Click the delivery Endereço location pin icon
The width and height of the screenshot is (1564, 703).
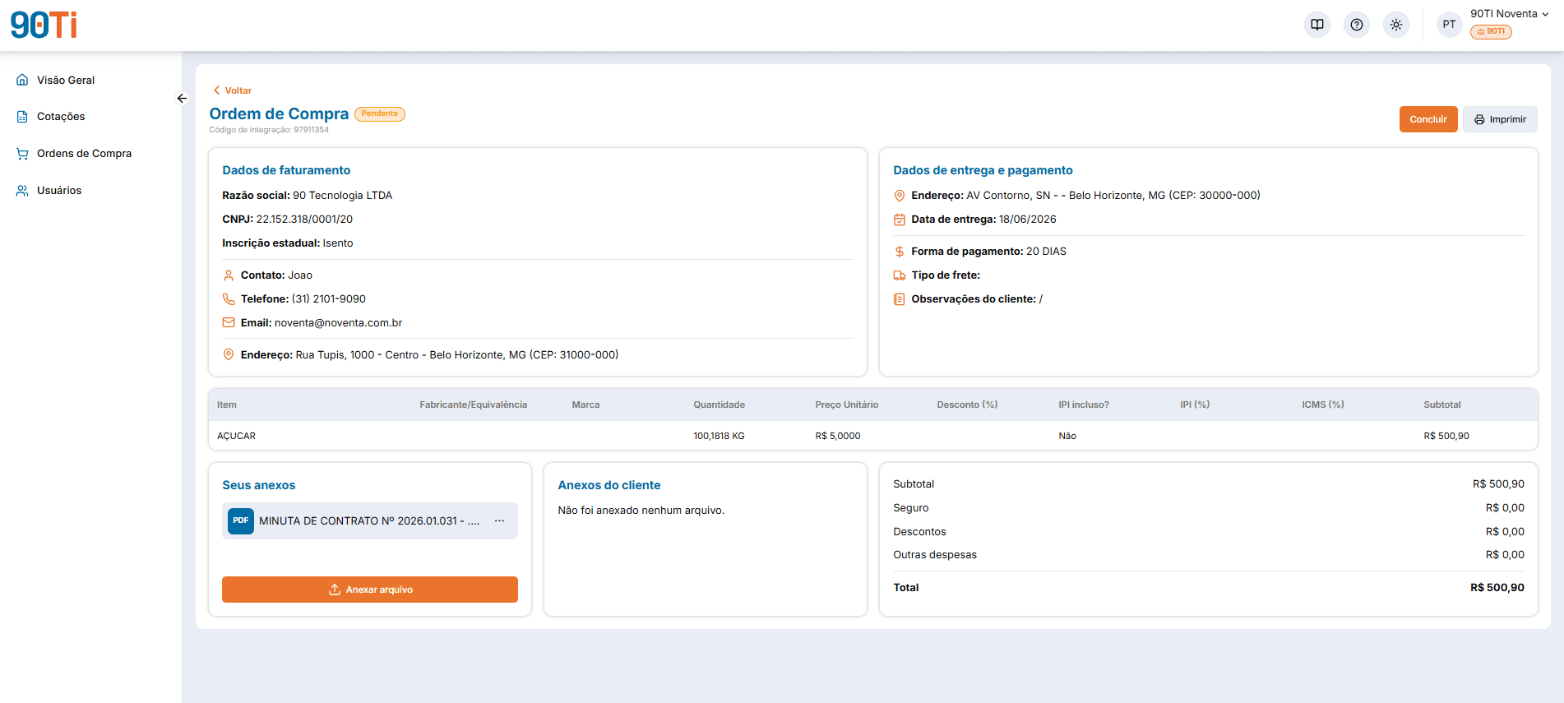click(900, 196)
